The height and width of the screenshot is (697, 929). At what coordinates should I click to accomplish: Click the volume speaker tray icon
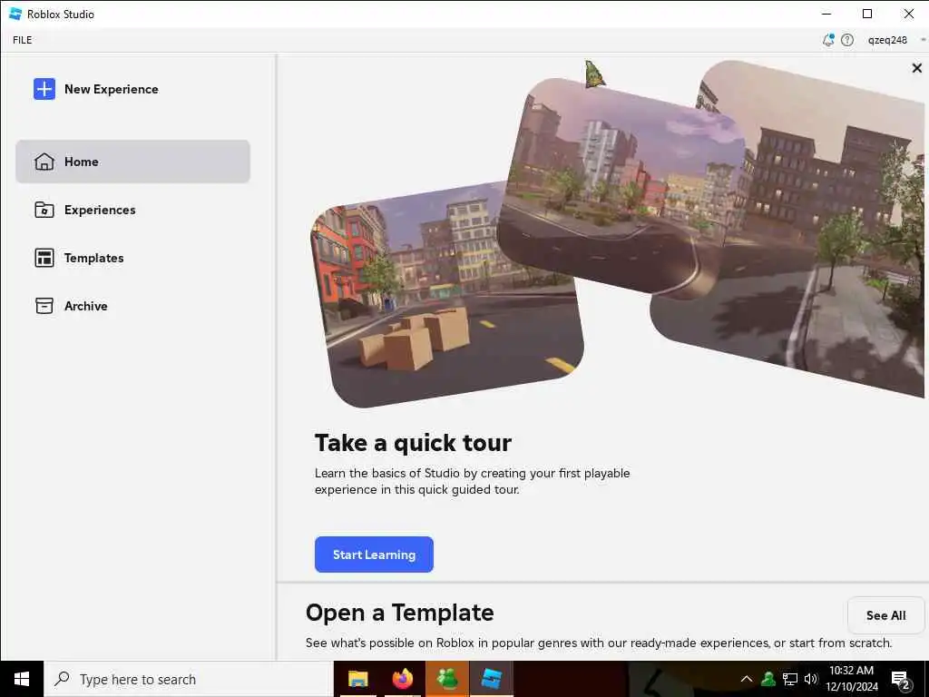(x=810, y=679)
